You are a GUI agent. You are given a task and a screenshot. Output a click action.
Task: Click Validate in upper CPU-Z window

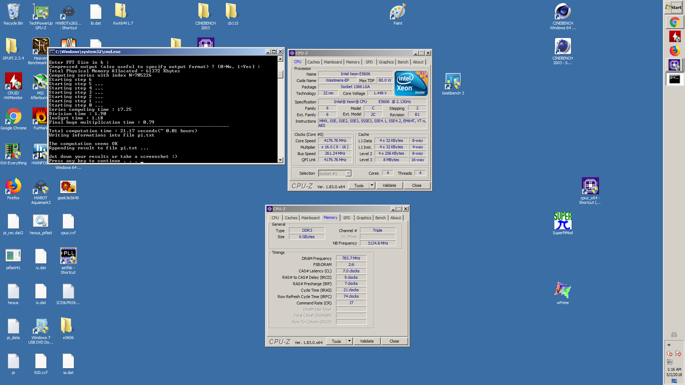[389, 185]
